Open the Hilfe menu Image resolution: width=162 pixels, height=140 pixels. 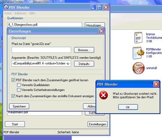32,13
